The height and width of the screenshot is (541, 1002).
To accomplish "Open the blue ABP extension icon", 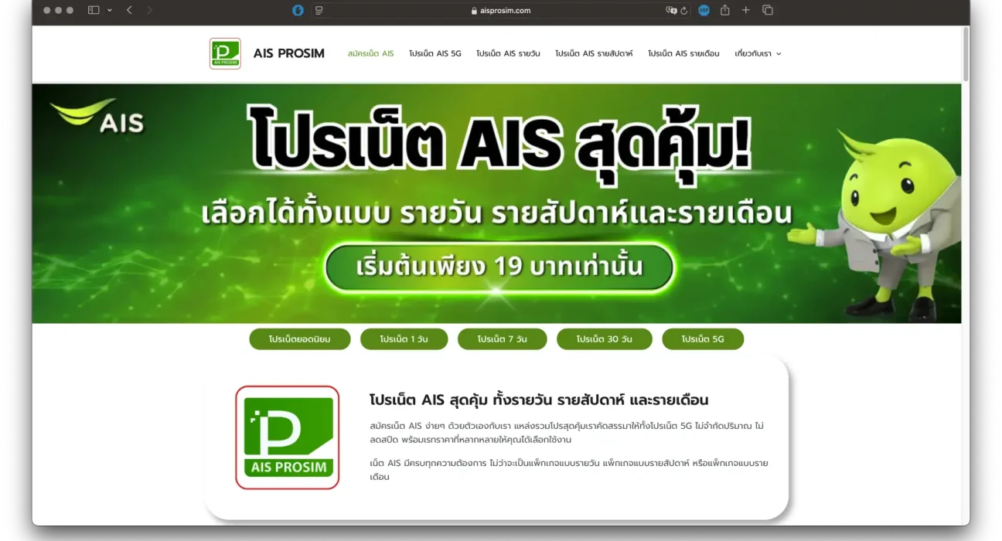I will coord(704,10).
